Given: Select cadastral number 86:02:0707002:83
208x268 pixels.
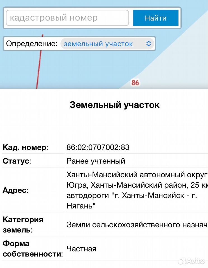Looking at the screenshot, I should point(98,147).
